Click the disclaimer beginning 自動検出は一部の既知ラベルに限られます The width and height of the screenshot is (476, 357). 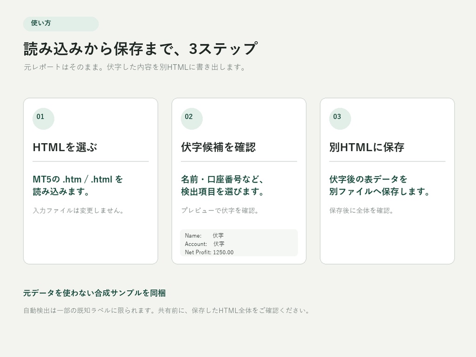[166, 311]
